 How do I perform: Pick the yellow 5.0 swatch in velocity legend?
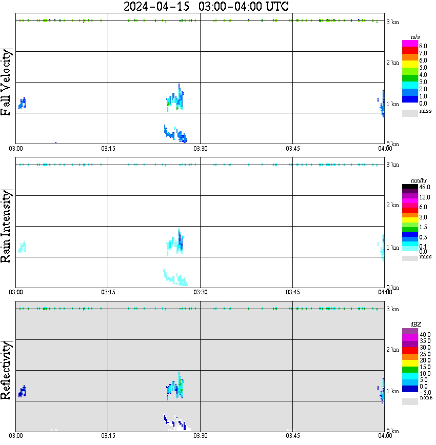(x=410, y=64)
